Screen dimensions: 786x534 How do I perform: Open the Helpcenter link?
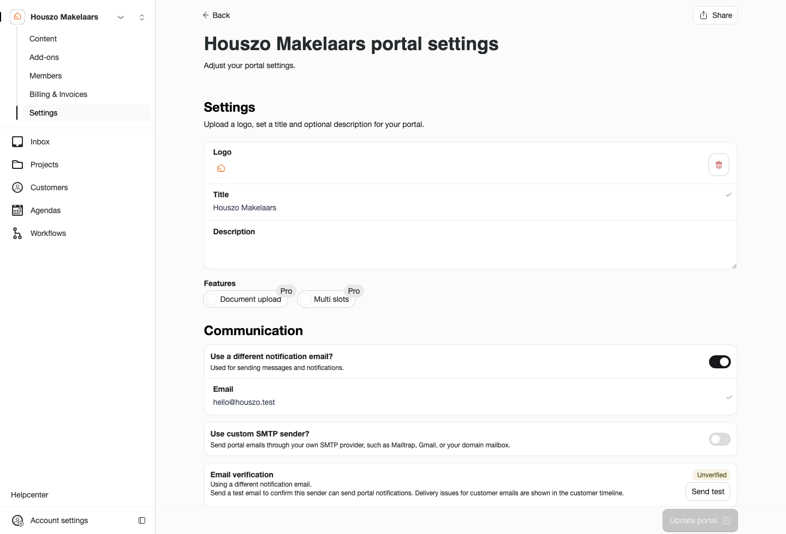[x=29, y=495]
